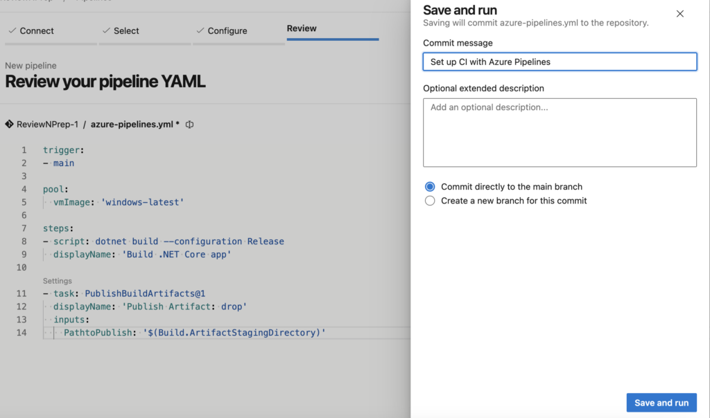The width and height of the screenshot is (710, 418).
Task: Select Commit directly to the main branch
Action: [x=430, y=187]
